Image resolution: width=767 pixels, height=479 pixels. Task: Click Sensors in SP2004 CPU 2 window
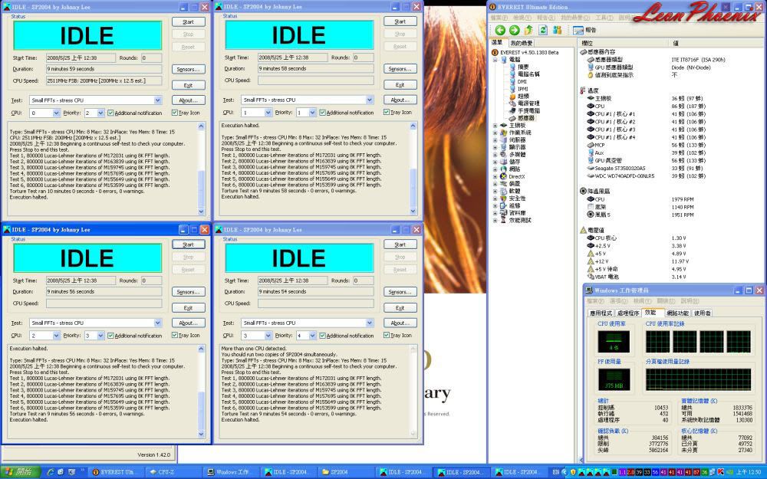(189, 292)
